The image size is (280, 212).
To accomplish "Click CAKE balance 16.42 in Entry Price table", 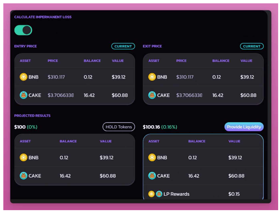I will pos(89,95).
